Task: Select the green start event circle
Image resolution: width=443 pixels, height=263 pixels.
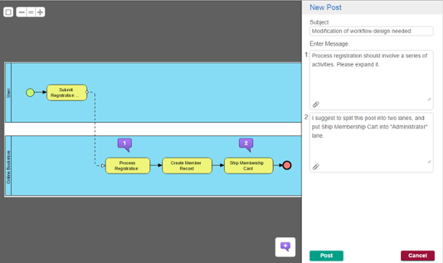Action: [x=30, y=92]
